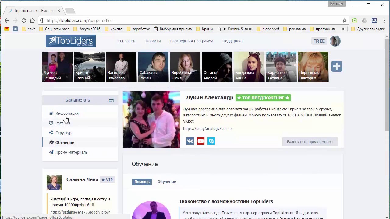Open Васильев Вячеслав profile thumbnail

pyautogui.click(x=121, y=67)
